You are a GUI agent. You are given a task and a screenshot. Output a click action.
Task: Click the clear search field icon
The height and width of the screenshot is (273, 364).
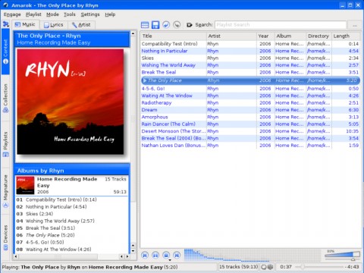tap(189, 25)
